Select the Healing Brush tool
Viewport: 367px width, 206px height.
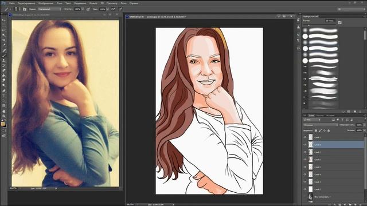click(4, 50)
